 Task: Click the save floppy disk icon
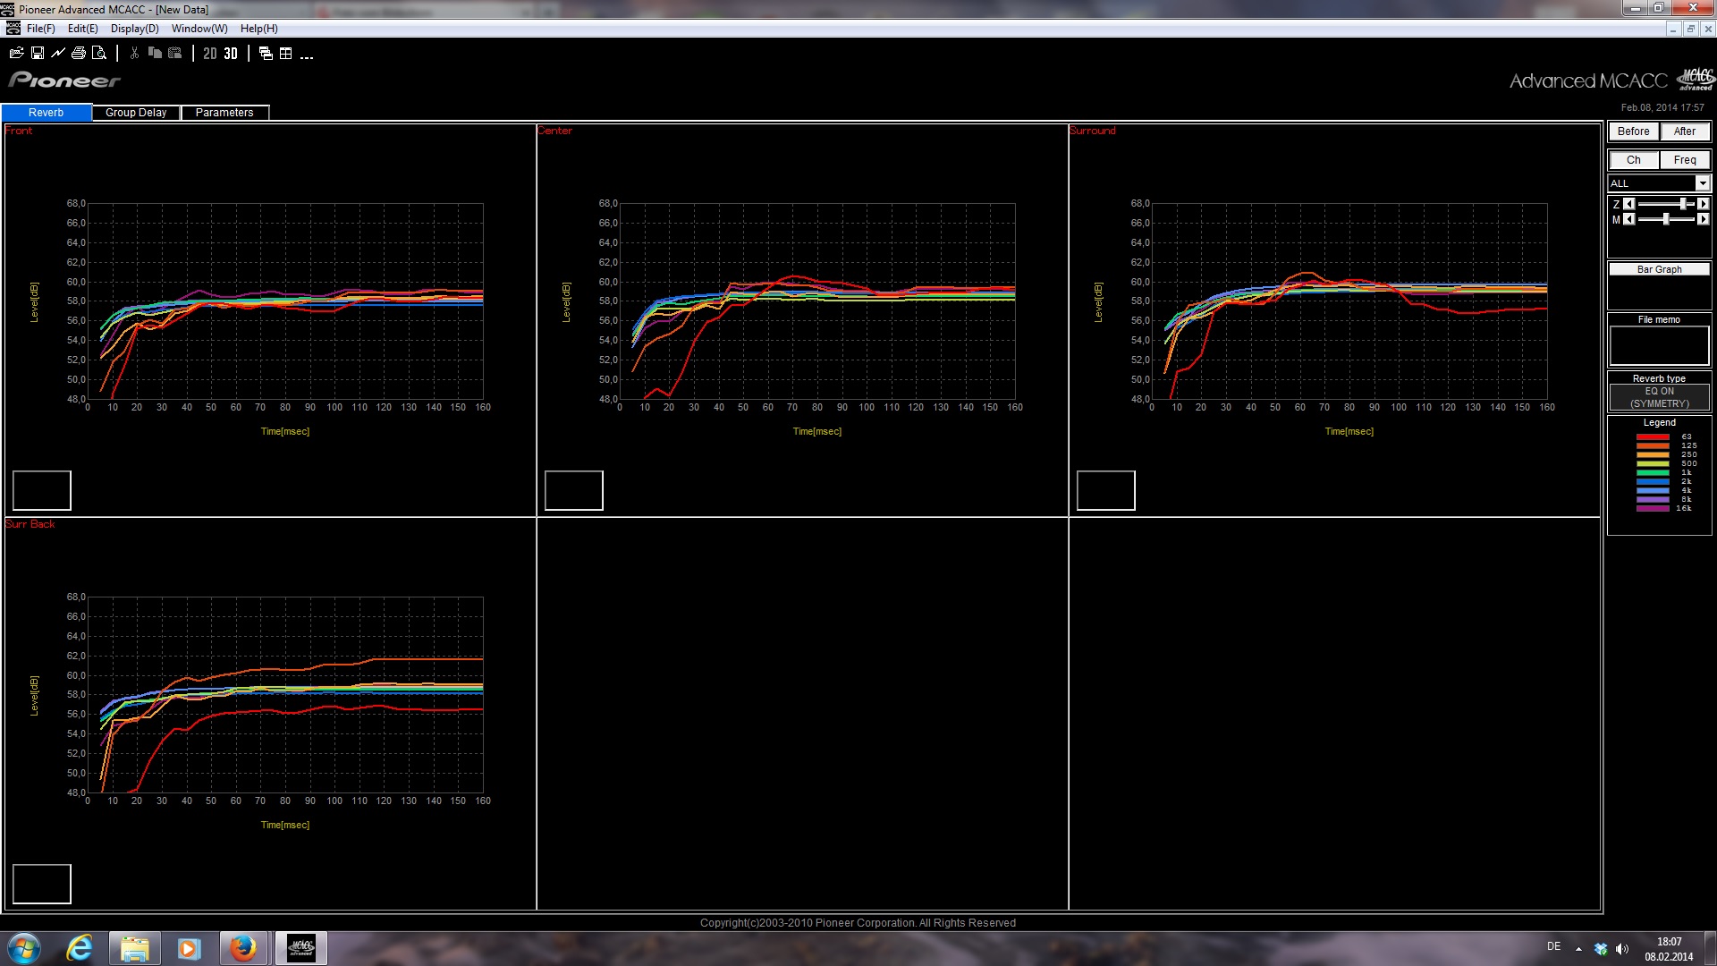[x=38, y=54]
